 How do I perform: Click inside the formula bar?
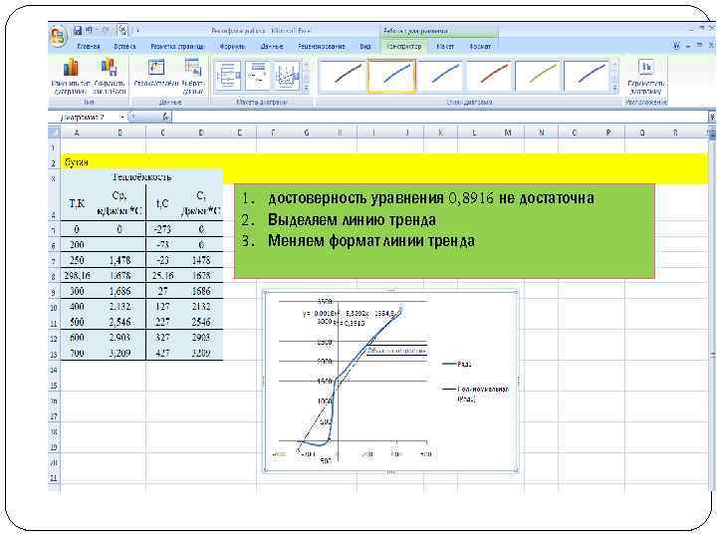pyautogui.click(x=440, y=118)
